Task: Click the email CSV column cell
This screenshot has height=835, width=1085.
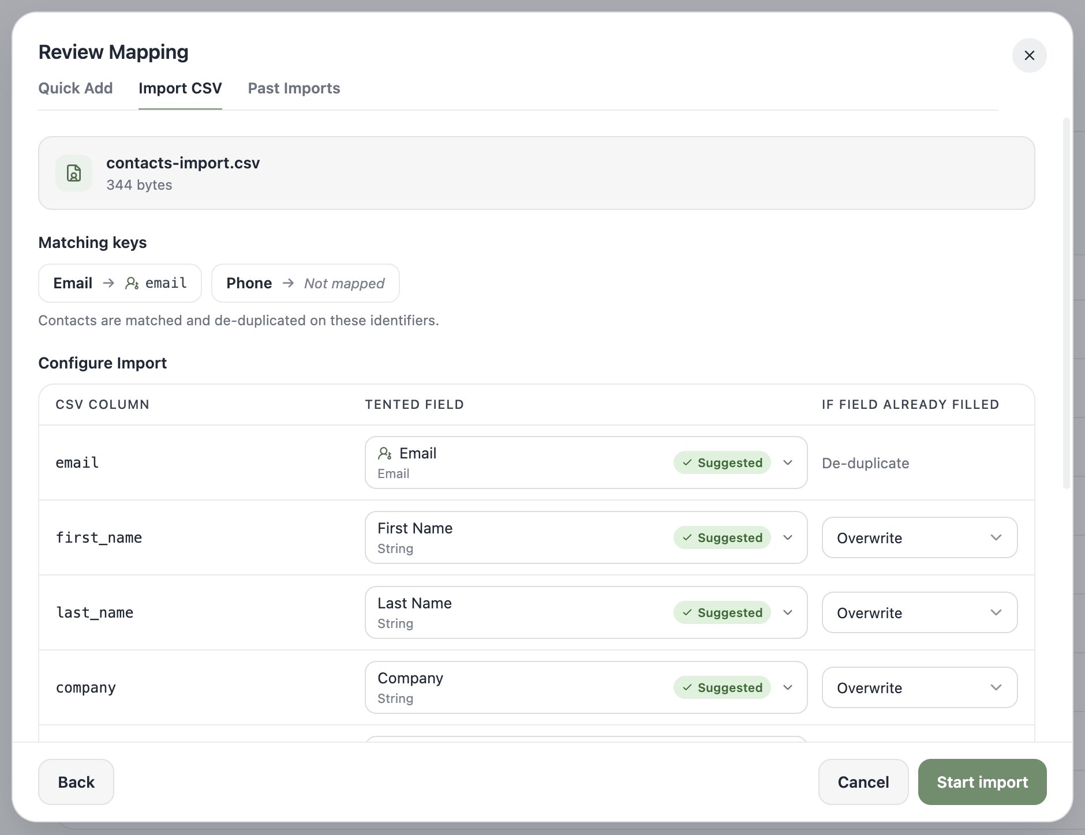Action: pos(77,462)
